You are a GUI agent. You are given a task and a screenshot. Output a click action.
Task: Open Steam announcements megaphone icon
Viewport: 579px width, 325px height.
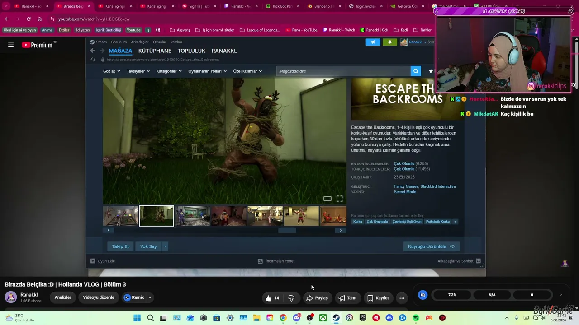(x=373, y=42)
